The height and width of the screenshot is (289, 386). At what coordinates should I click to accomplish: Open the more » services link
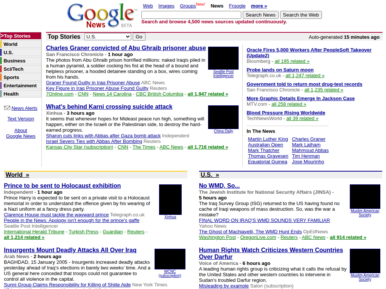[x=259, y=6]
